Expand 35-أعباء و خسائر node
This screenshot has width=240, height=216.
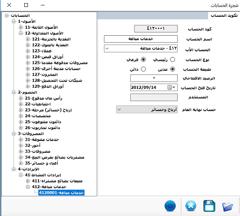click(x=21, y=163)
